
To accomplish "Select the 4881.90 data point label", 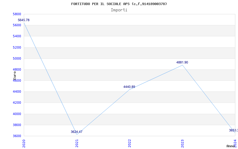I will click(x=182, y=62).
